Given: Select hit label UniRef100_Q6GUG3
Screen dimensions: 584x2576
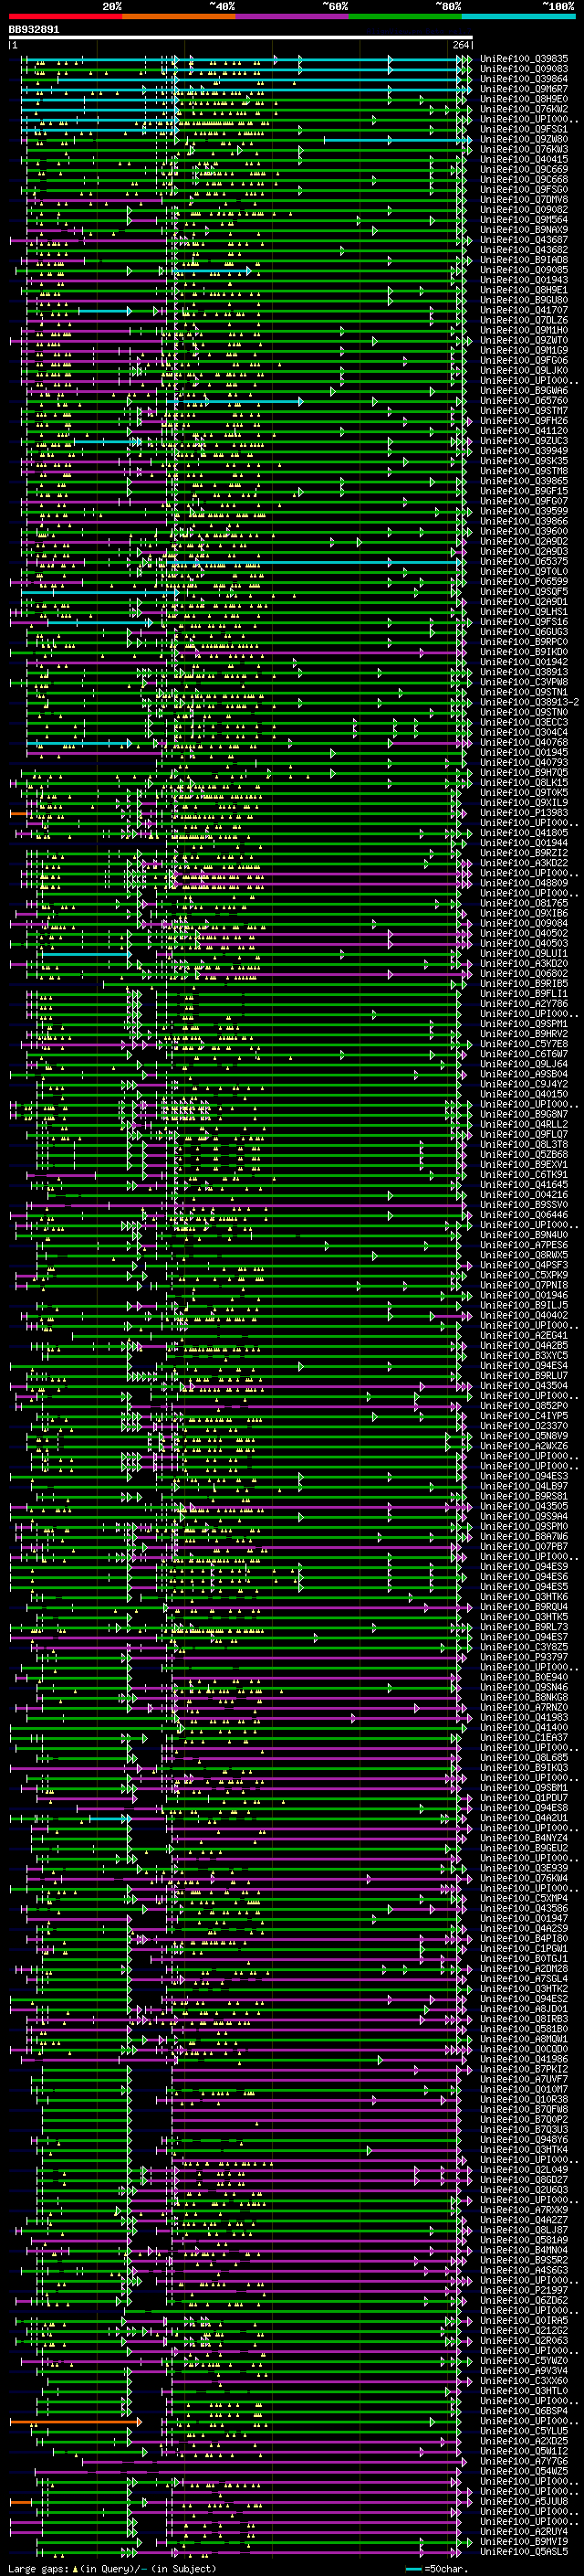Looking at the screenshot, I should coord(524,632).
